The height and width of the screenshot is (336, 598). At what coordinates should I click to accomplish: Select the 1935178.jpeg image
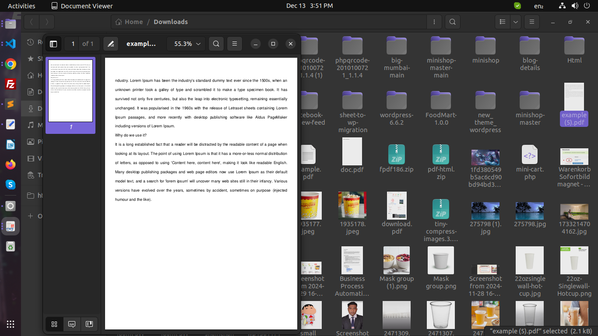(352, 213)
